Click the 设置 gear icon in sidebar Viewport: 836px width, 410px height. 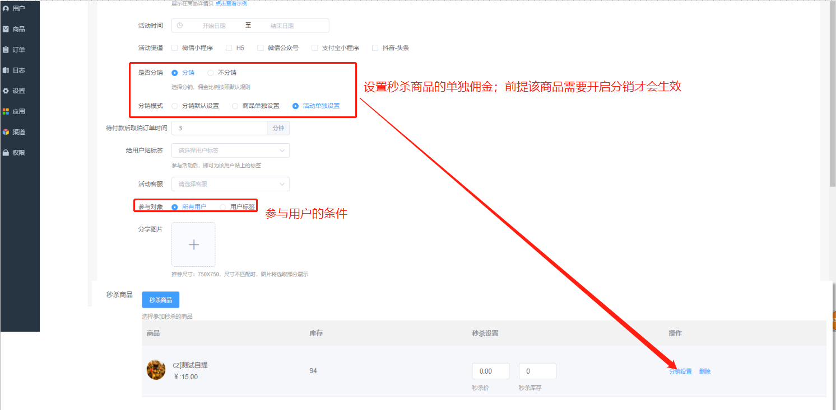click(x=6, y=91)
